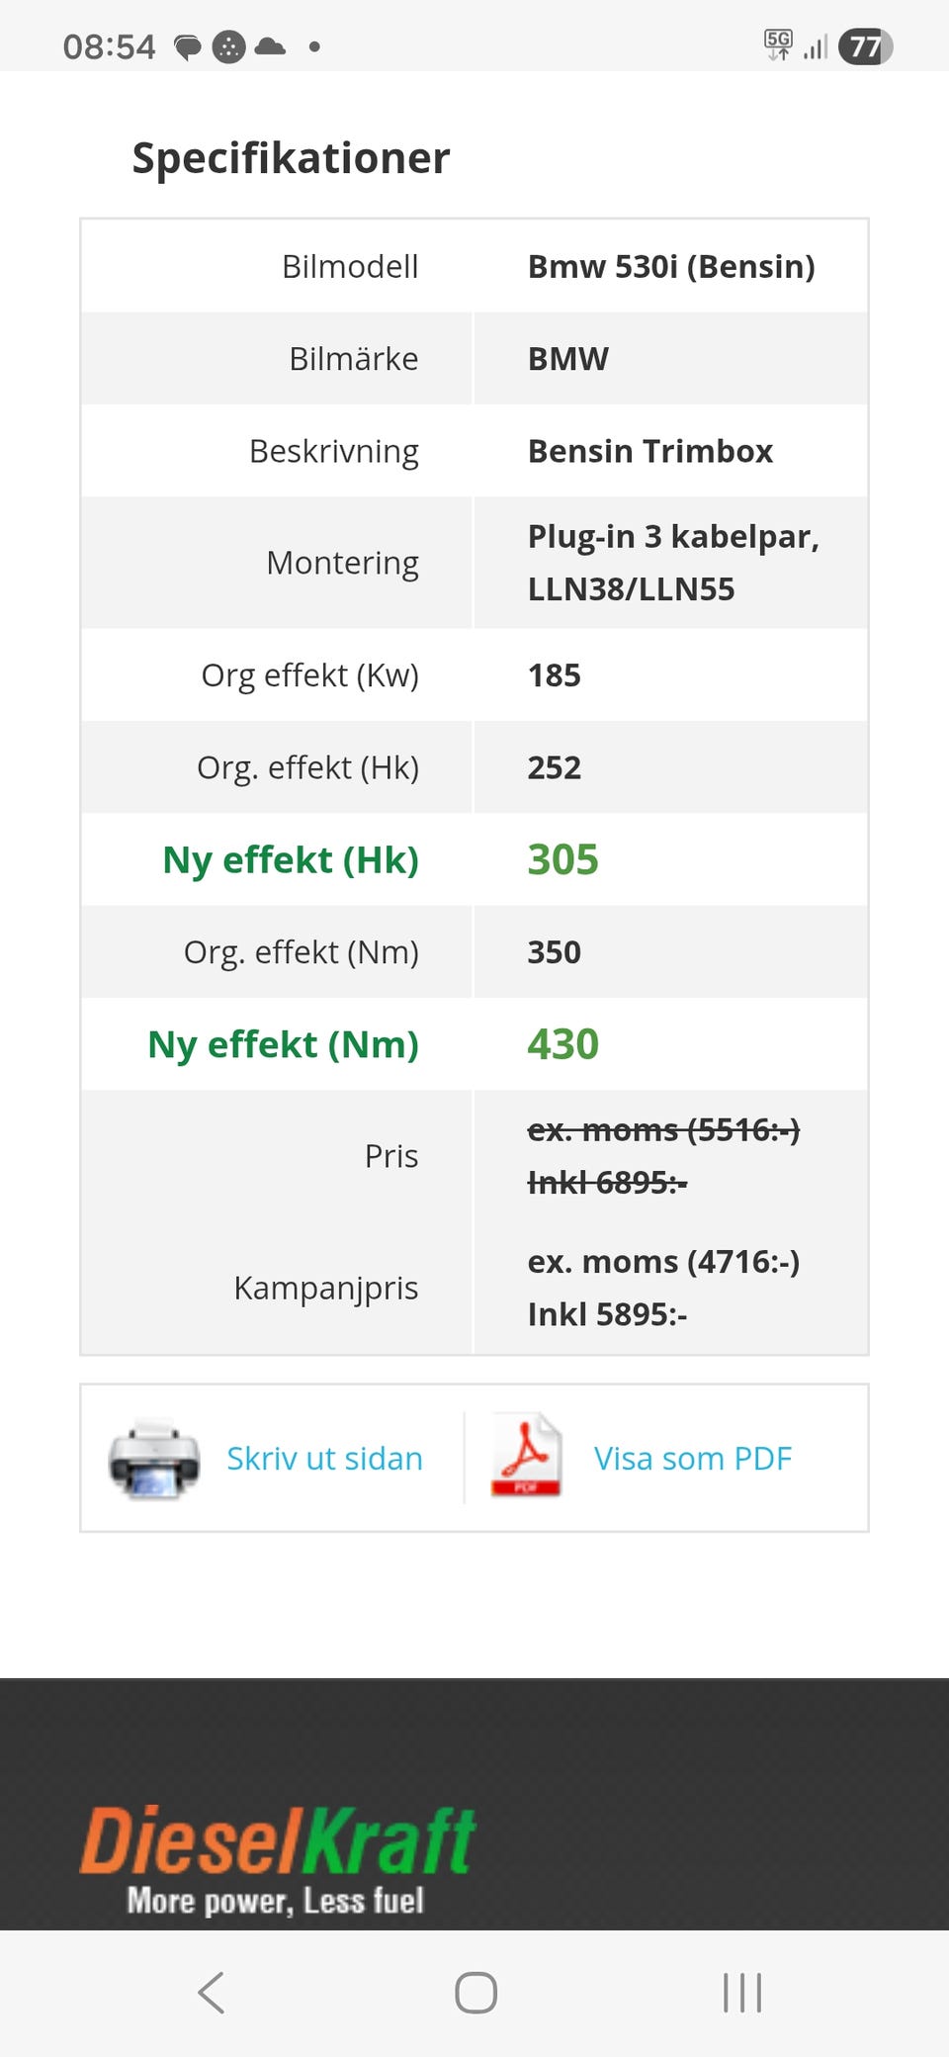Tap the cloud status bar icon

(x=270, y=46)
